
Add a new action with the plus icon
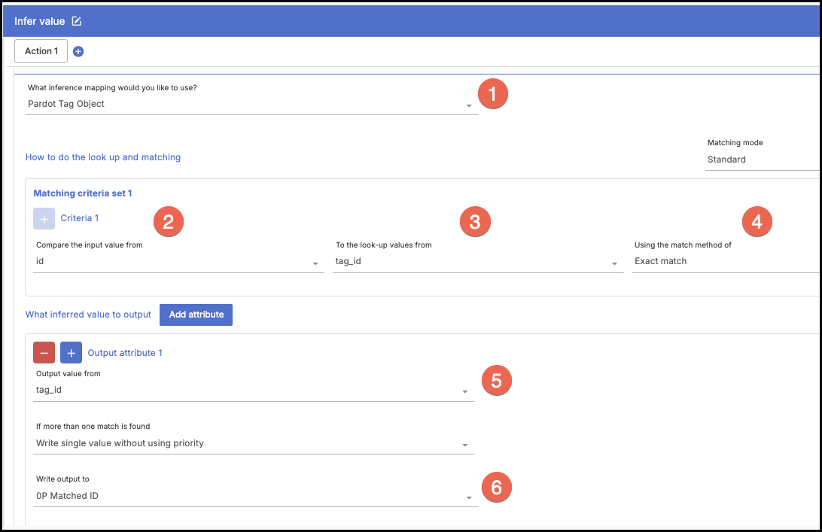78,51
